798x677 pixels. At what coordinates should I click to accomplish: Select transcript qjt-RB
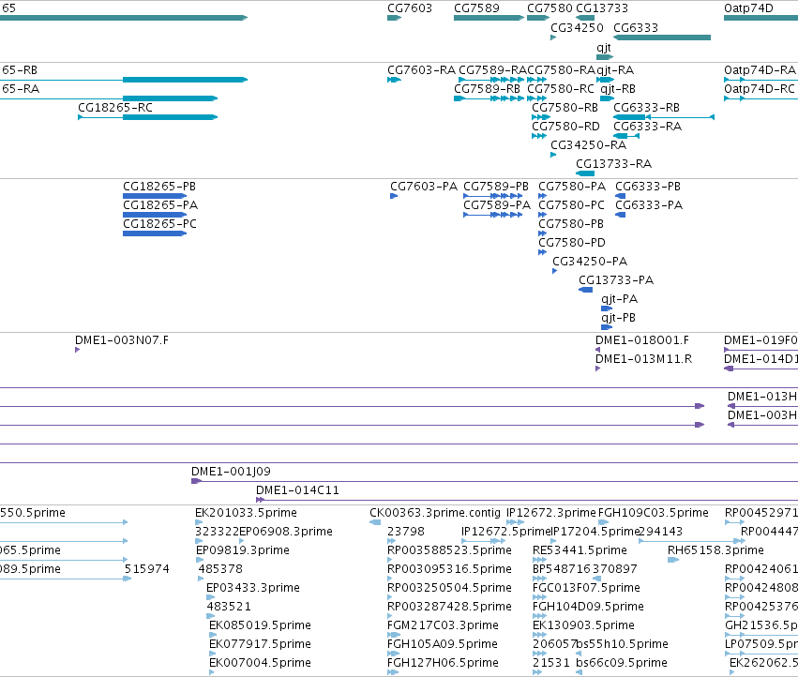coord(618,89)
